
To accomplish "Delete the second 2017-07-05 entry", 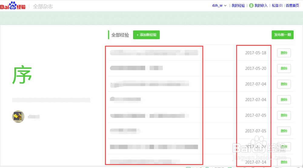I will (x=284, y=131).
